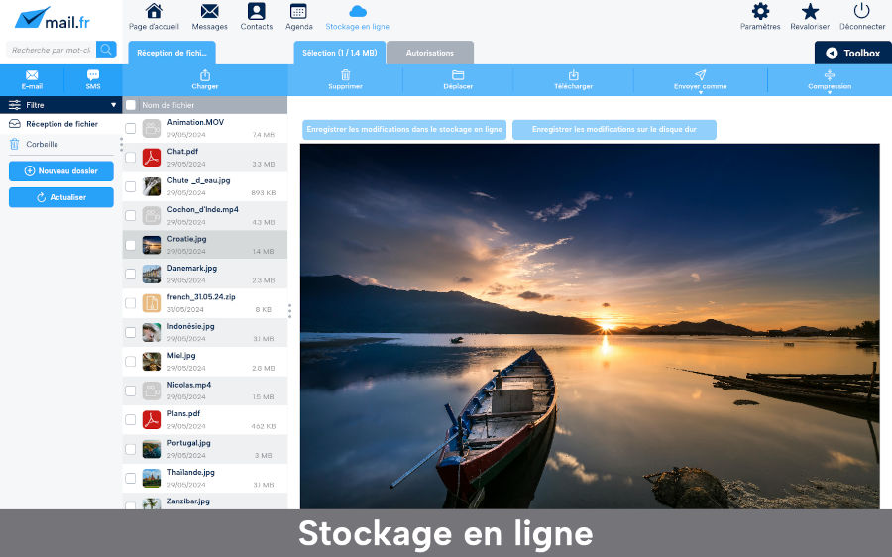Toggle select-all checkbox beside Nom de fichier
Image resolution: width=892 pixels, height=557 pixels.
point(131,105)
